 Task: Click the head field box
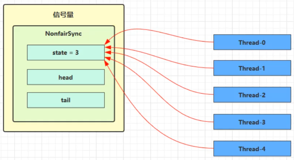(x=65, y=77)
